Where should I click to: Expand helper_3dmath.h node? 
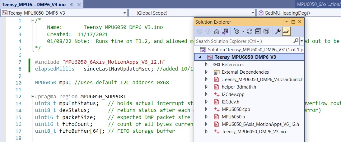[206, 87]
